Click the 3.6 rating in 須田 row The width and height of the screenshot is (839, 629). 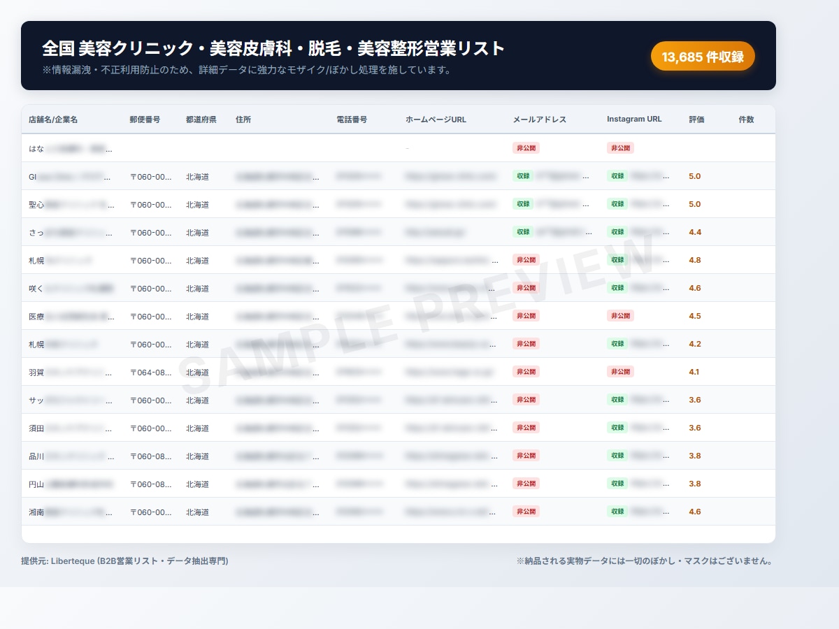click(695, 428)
